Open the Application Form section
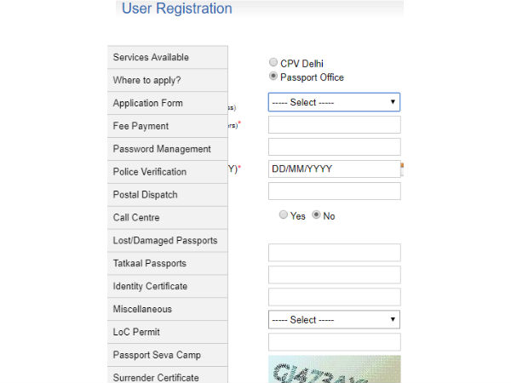The image size is (511, 383). pyautogui.click(x=168, y=103)
